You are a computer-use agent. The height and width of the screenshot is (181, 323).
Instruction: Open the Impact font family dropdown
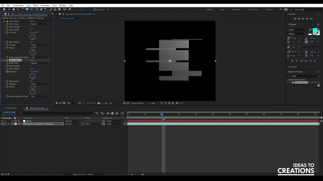pyautogui.click(x=298, y=30)
